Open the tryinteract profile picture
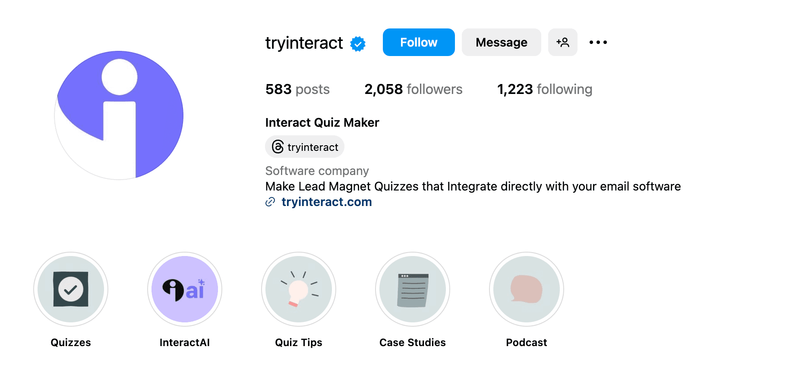This screenshot has width=808, height=381. [x=119, y=115]
